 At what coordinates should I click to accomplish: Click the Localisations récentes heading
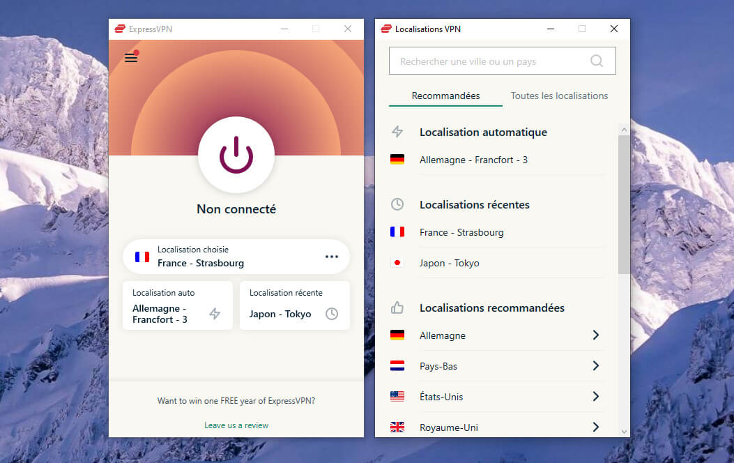click(474, 204)
